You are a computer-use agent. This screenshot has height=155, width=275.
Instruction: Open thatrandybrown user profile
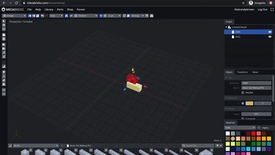[244, 9]
